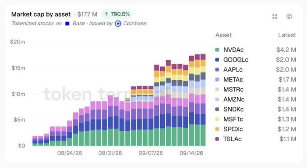Click the TSLAc legend label
307x168 pixels.
click(x=233, y=139)
